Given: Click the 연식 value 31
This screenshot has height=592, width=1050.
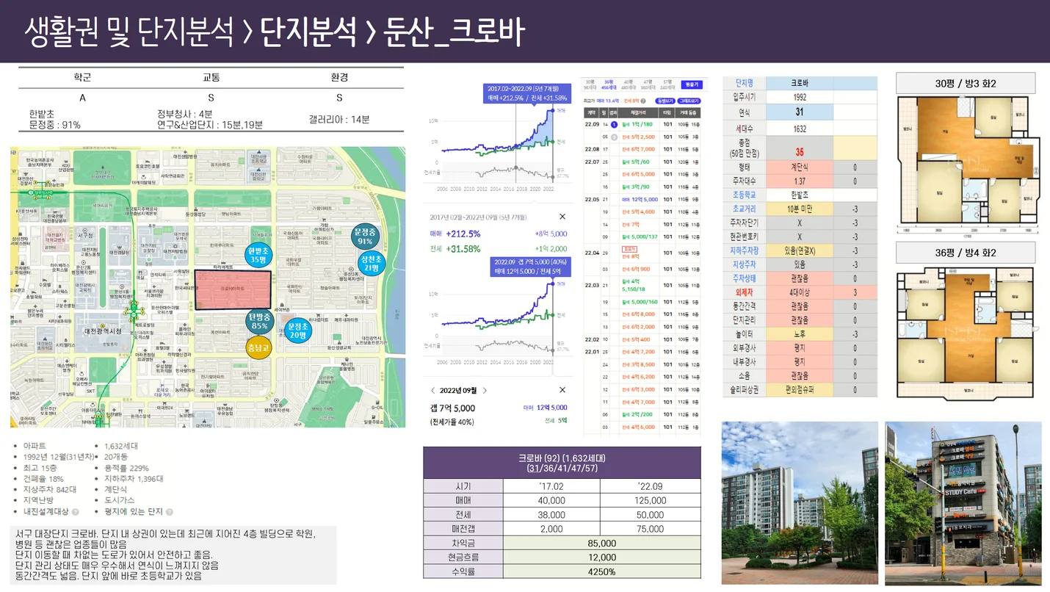Looking at the screenshot, I should pyautogui.click(x=800, y=112).
